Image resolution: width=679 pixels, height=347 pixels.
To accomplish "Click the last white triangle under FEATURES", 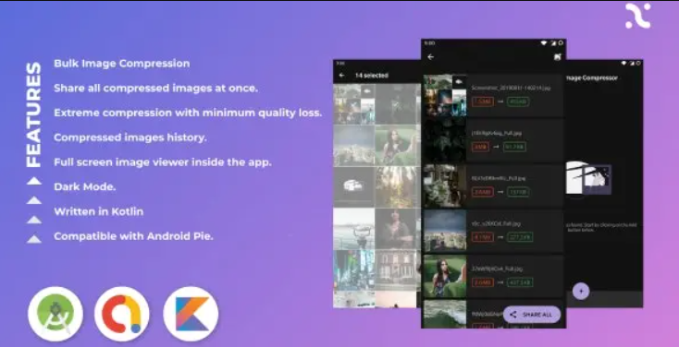I will point(34,238).
